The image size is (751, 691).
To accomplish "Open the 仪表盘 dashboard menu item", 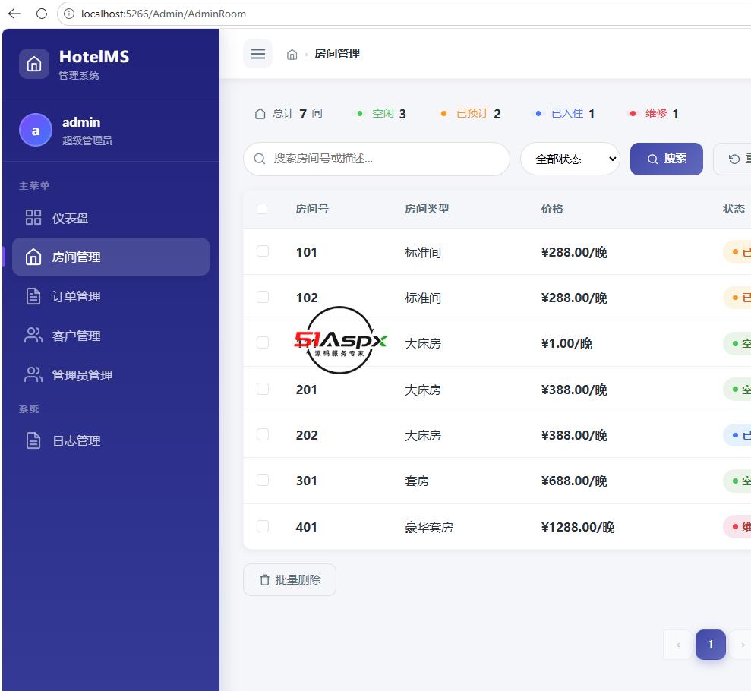I will tap(111, 218).
